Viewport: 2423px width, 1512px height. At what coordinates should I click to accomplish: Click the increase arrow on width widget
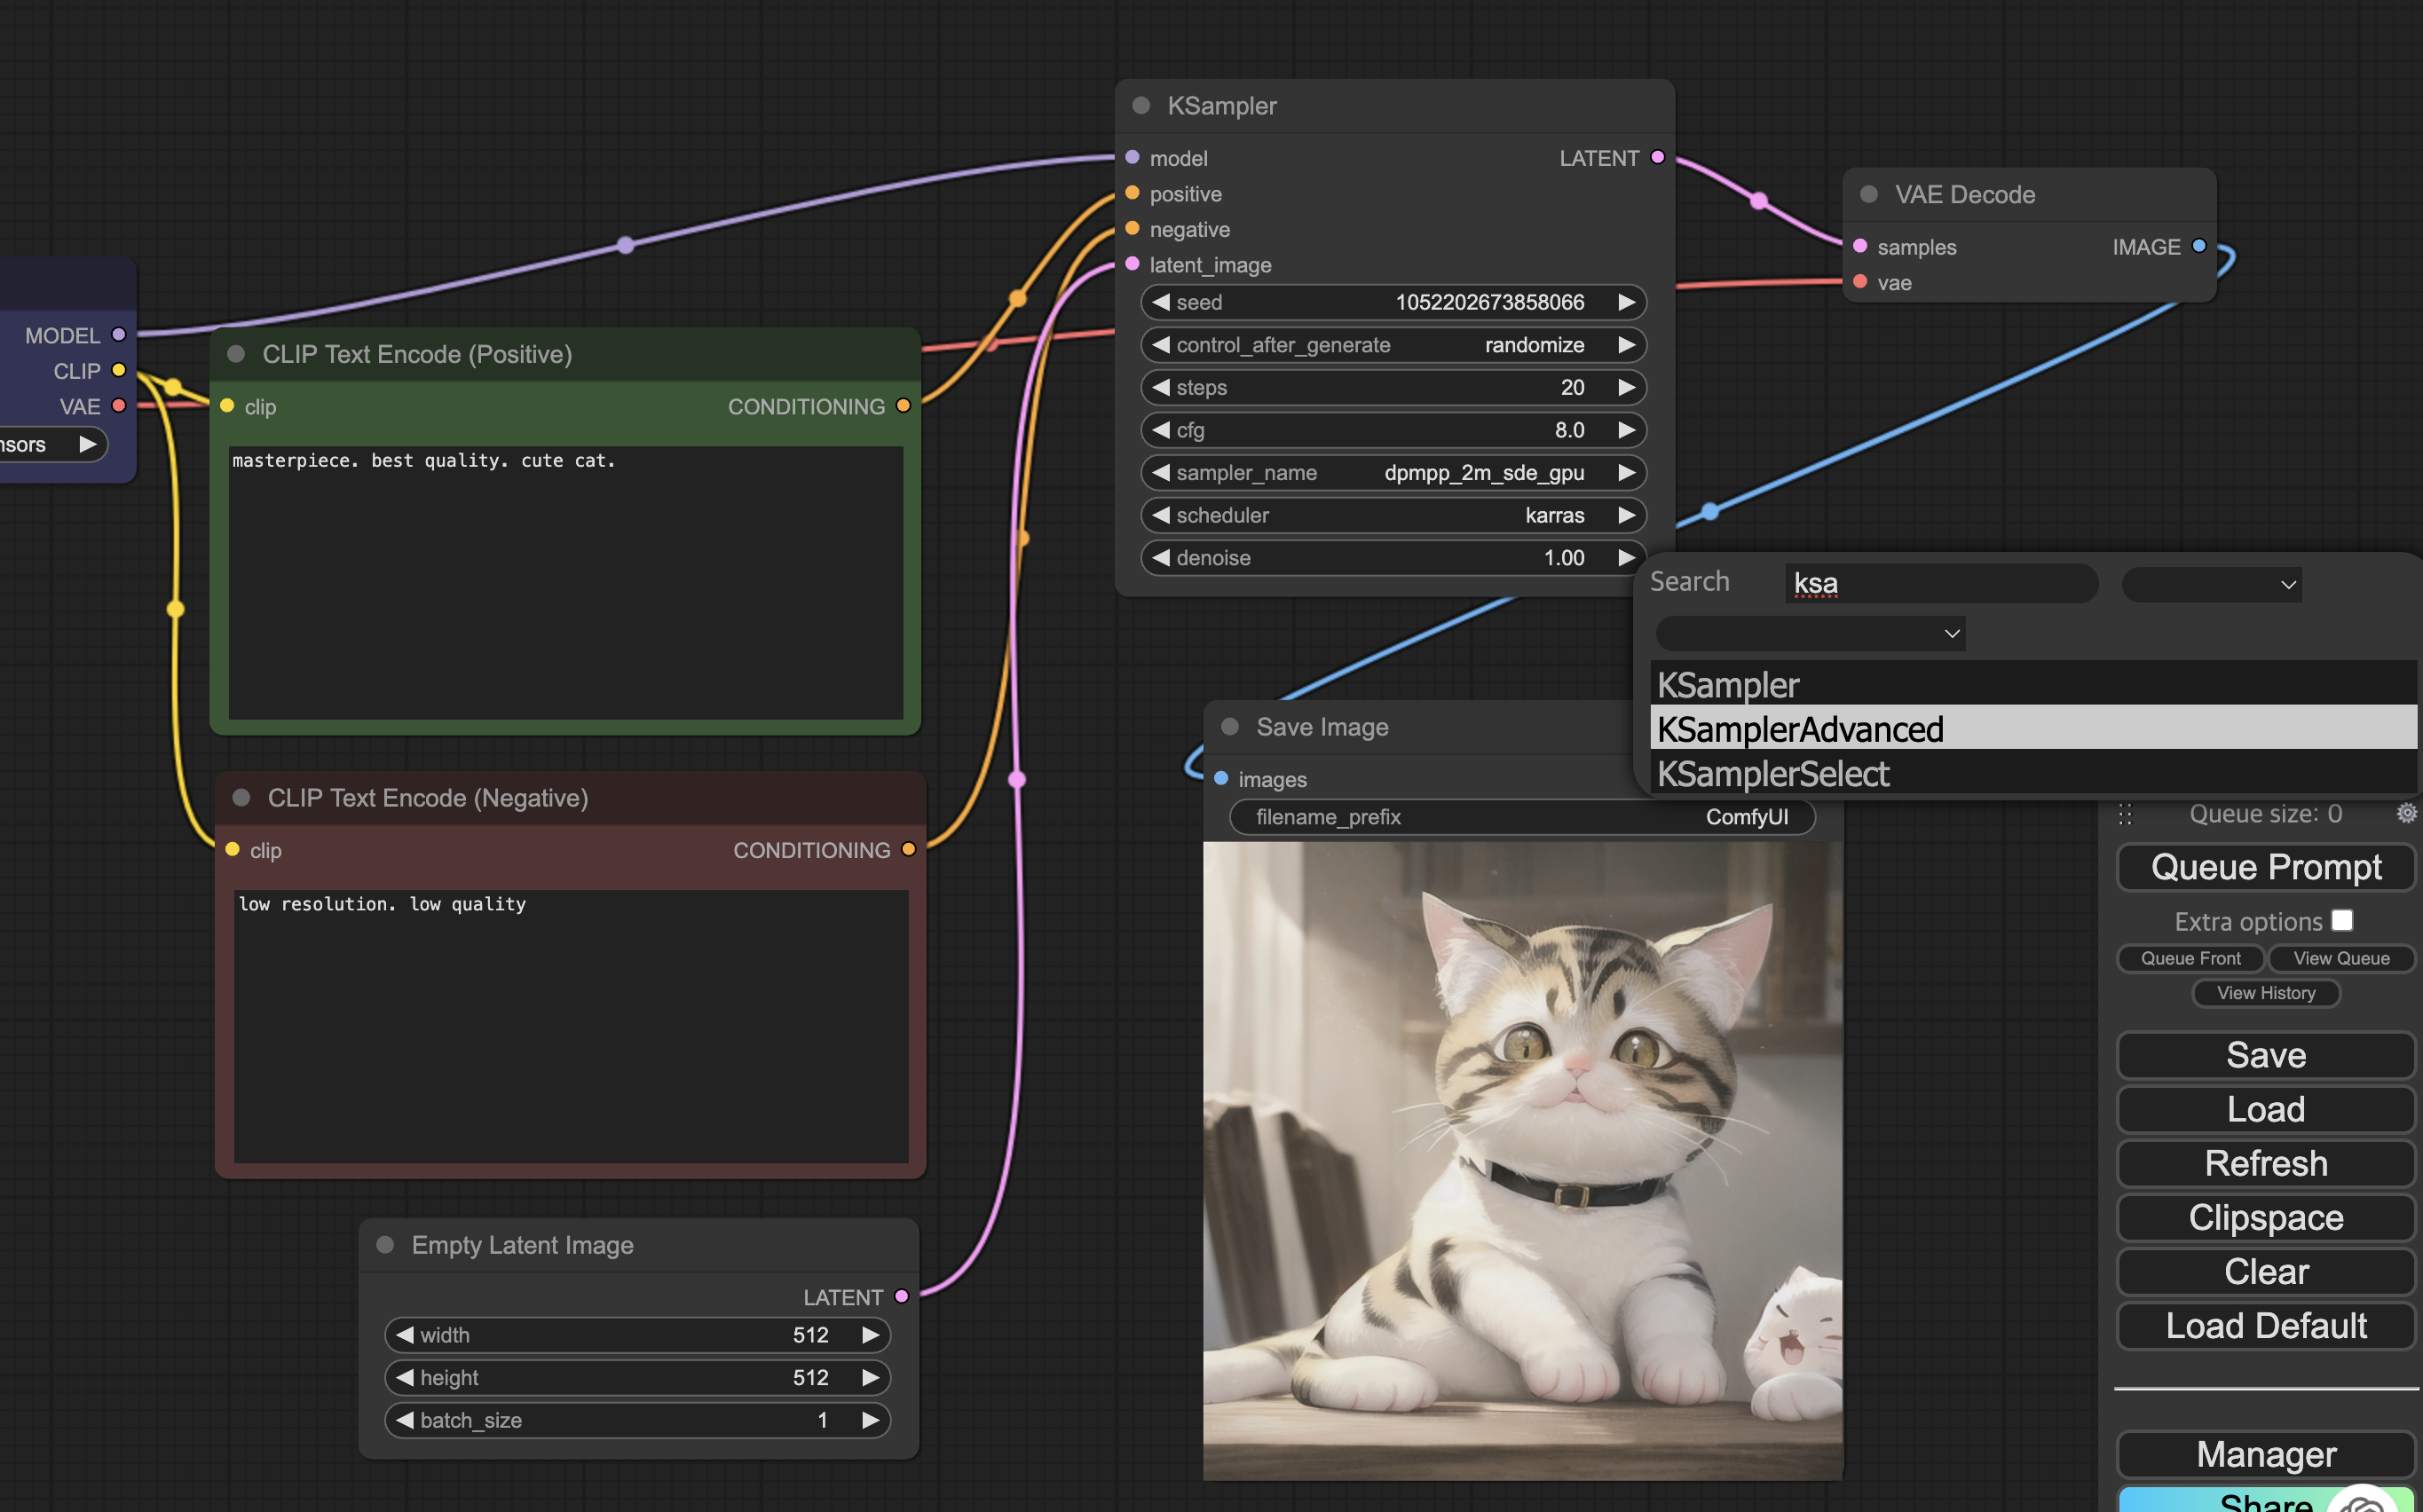(x=870, y=1335)
